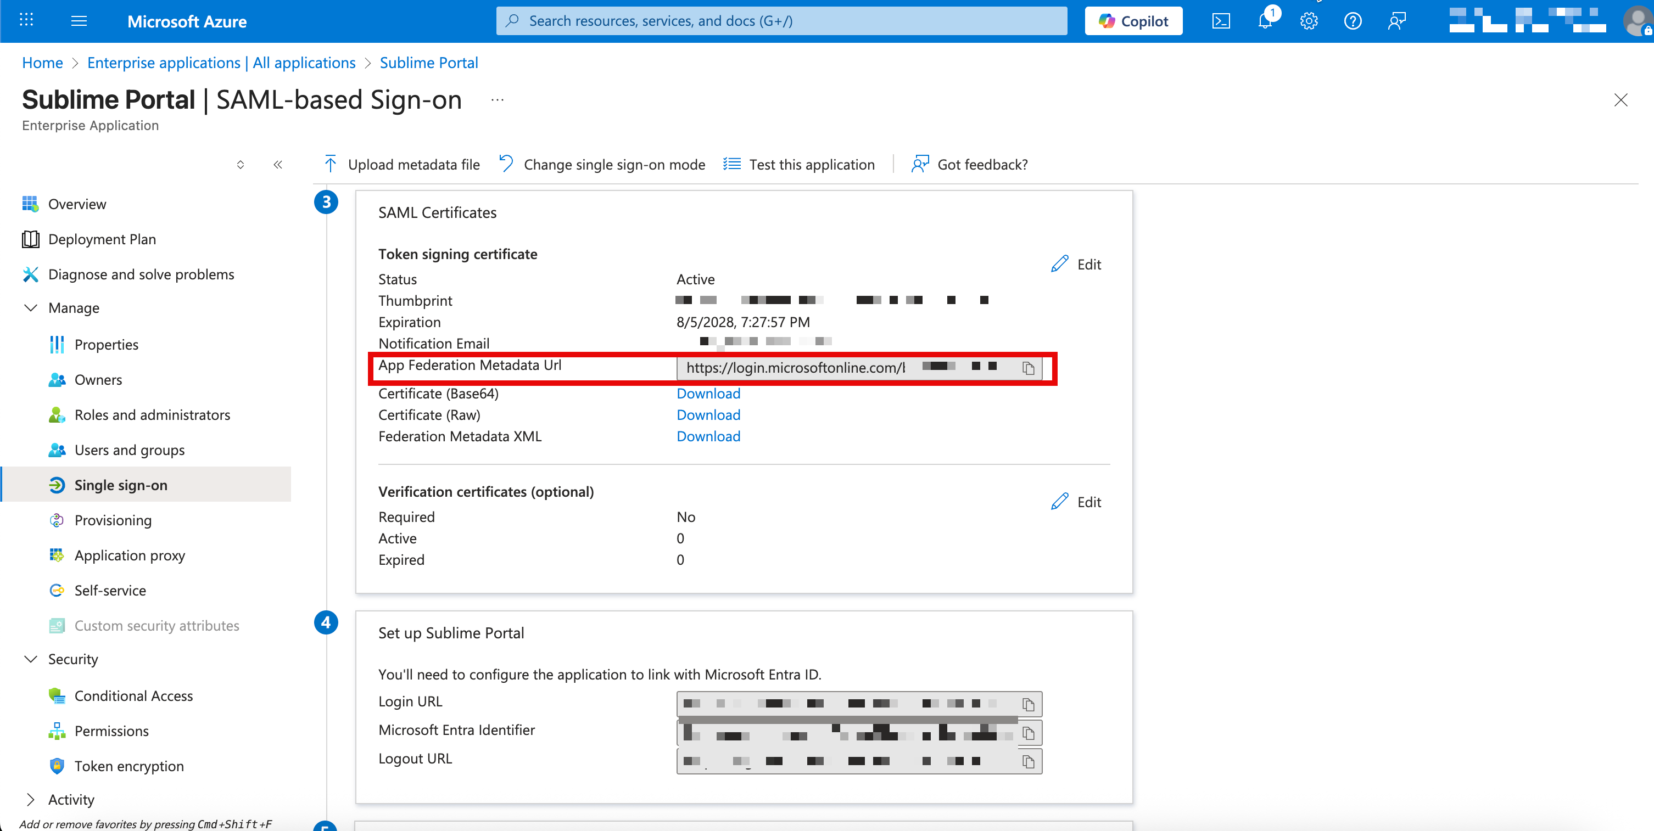Toggle sidebar expand/collapse all arrows

[x=240, y=165]
